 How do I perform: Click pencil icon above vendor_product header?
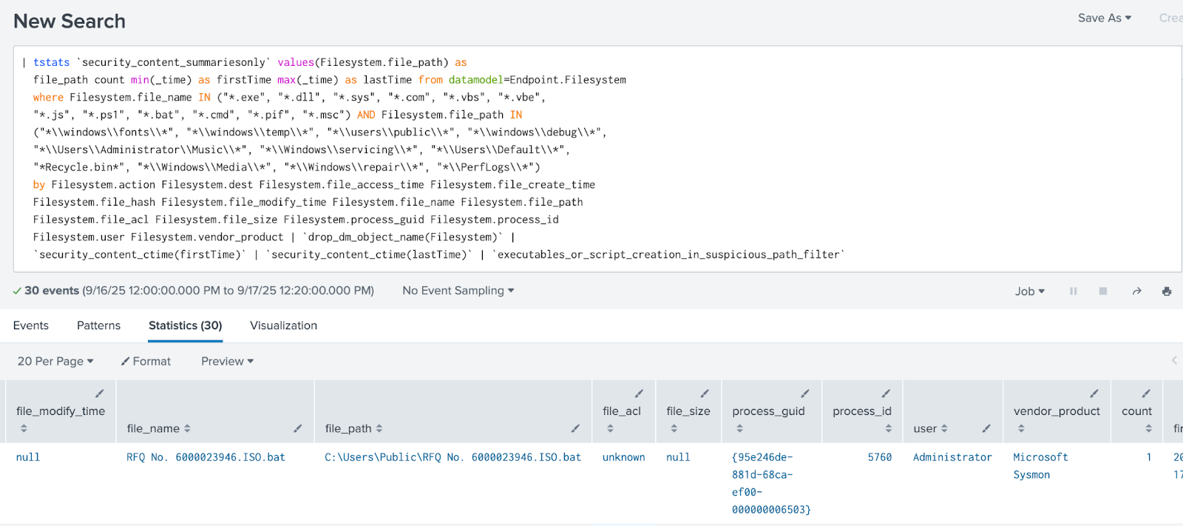(x=1094, y=394)
